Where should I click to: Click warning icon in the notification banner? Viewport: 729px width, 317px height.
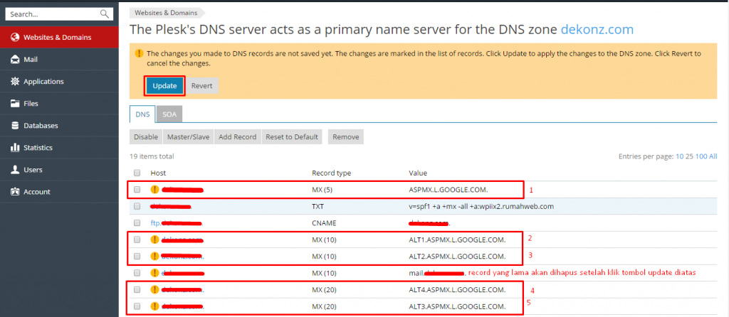(x=139, y=53)
